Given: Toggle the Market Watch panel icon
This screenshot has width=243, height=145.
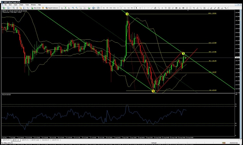Looking at the screenshot, I should [14, 8].
